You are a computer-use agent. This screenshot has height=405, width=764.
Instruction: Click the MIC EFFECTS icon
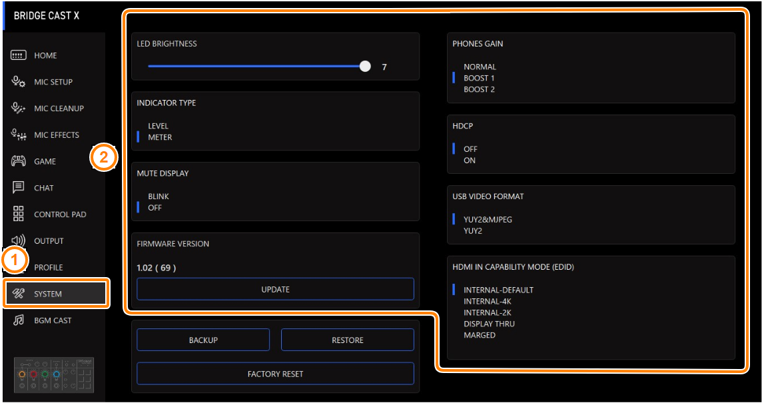click(x=19, y=135)
